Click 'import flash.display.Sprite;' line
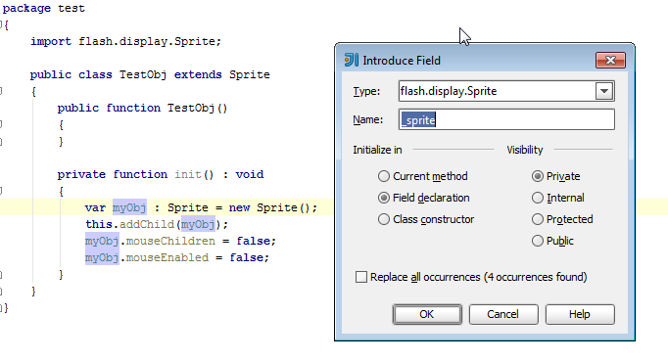 pos(125,41)
